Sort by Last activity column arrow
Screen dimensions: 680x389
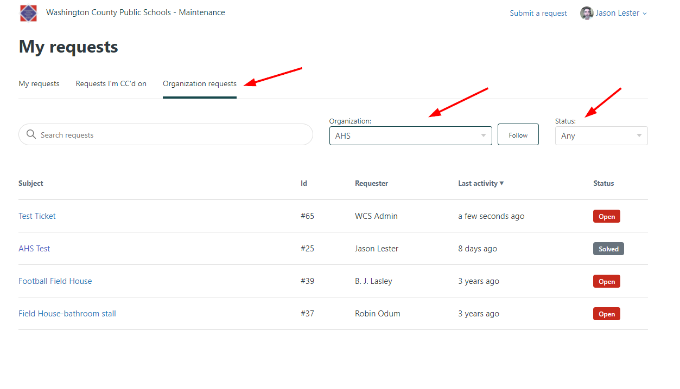tap(501, 183)
